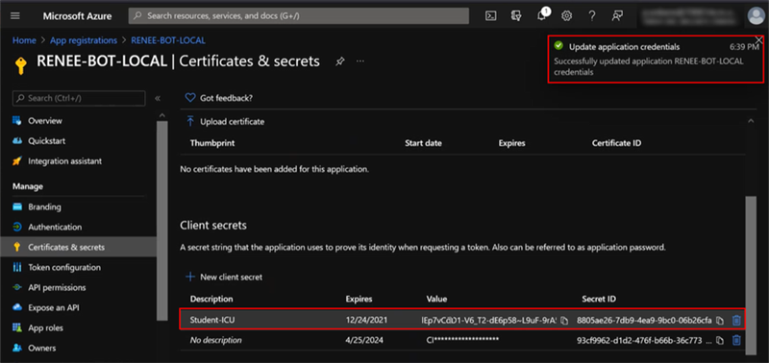Open Branding in the sidebar

pos(44,206)
